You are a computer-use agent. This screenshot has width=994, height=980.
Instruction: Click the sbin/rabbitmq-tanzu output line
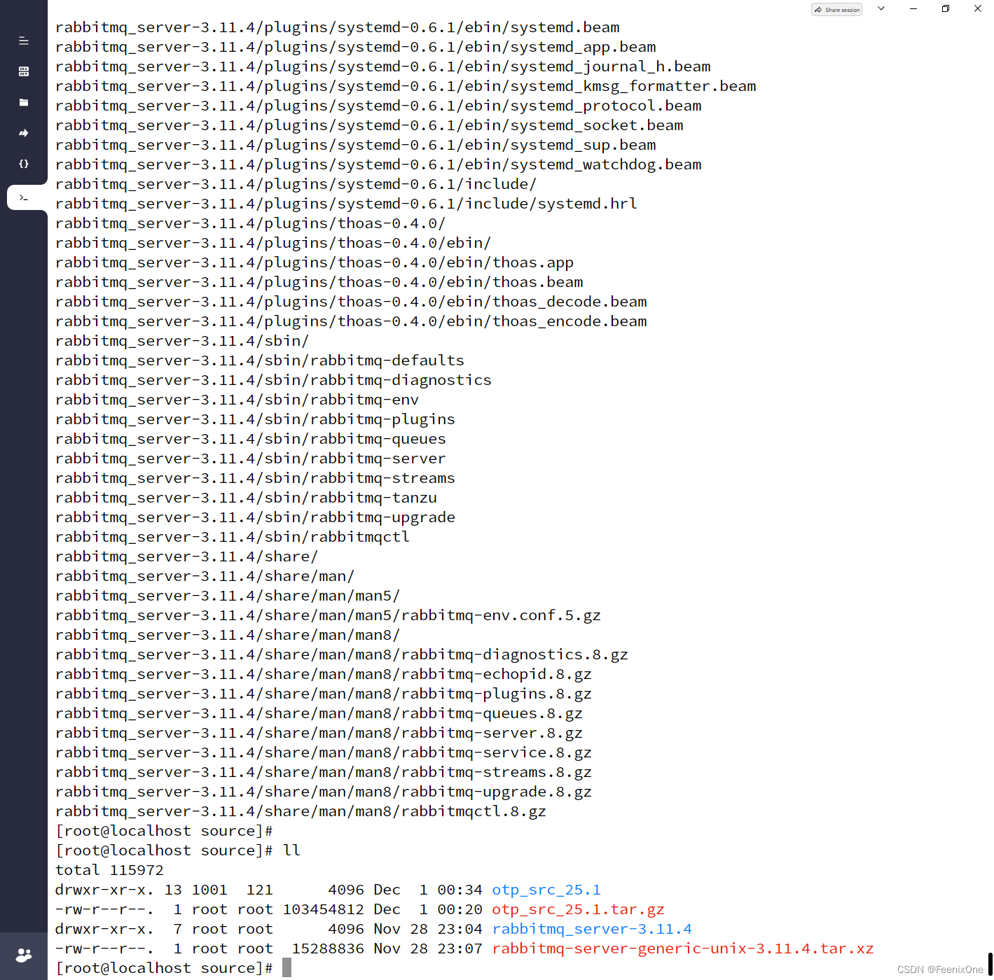coord(246,498)
